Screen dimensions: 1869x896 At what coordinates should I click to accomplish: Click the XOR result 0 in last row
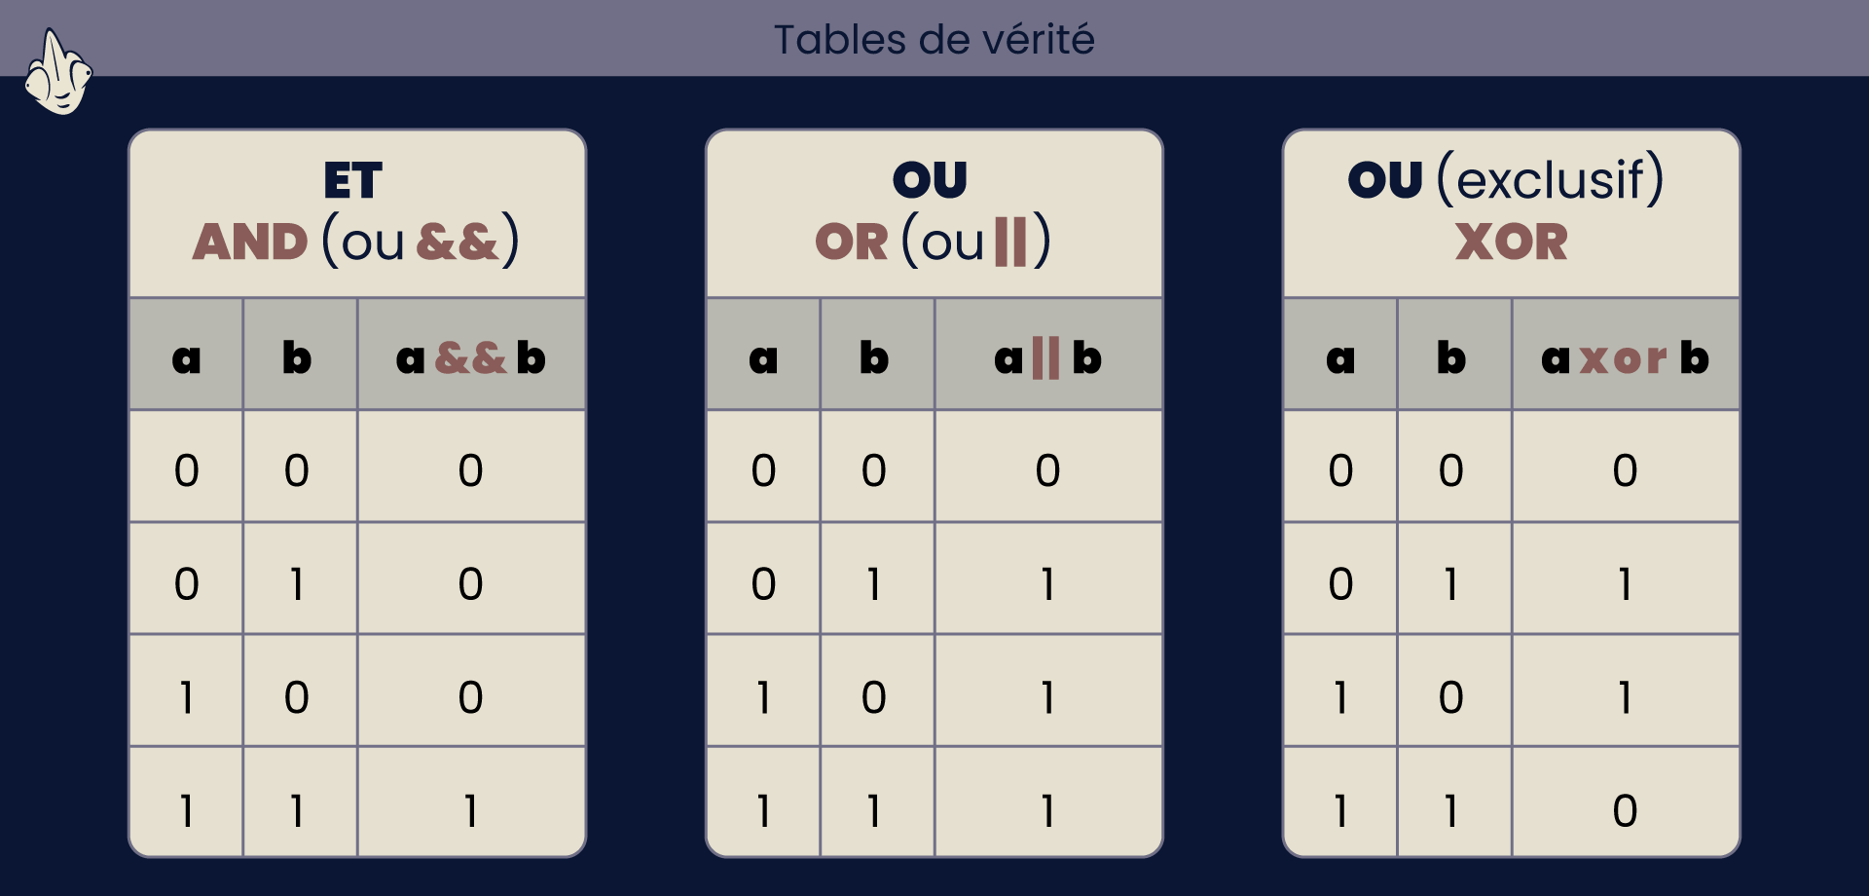1625,810
